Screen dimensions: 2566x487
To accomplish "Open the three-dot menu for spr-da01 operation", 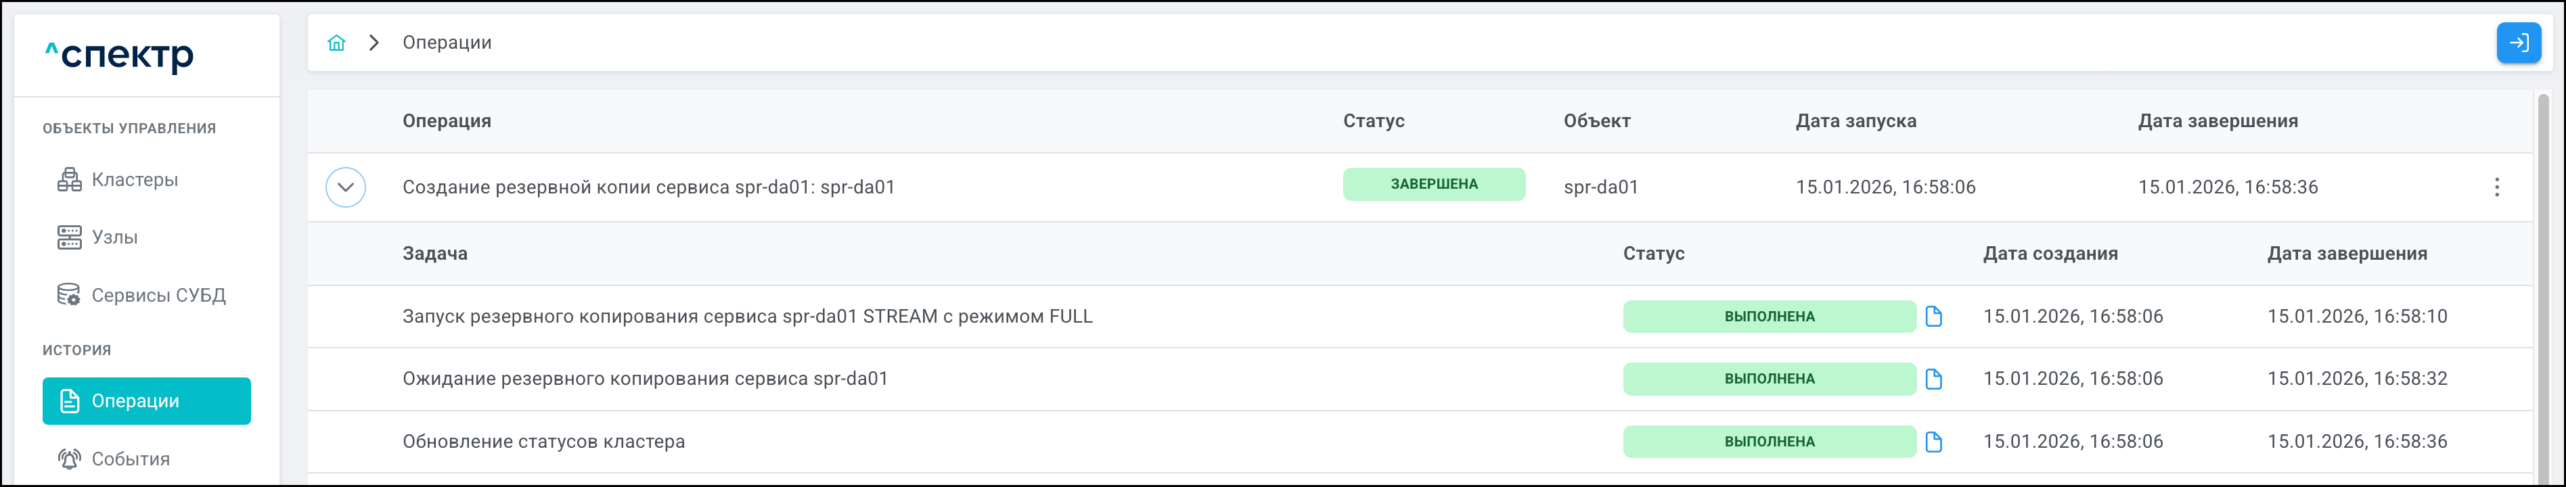I will click(x=2496, y=187).
